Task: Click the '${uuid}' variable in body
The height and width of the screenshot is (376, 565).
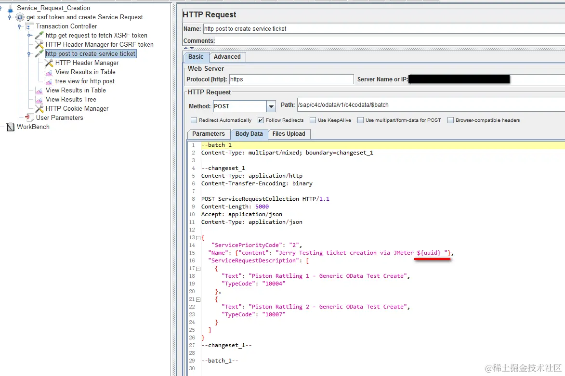Action: tap(428, 253)
